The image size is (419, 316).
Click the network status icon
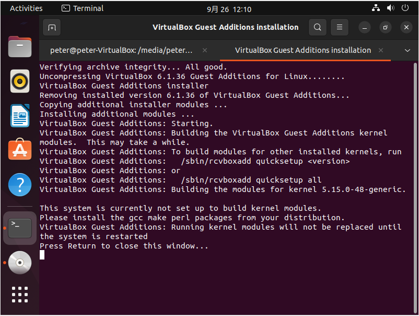coord(376,8)
